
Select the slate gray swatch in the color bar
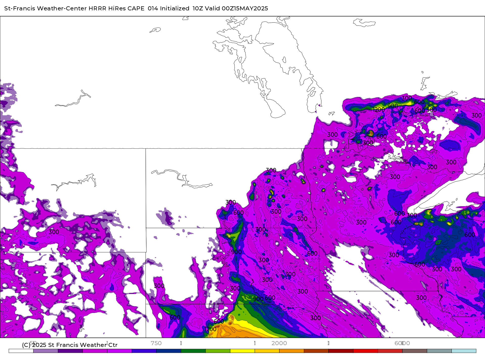[439, 351]
